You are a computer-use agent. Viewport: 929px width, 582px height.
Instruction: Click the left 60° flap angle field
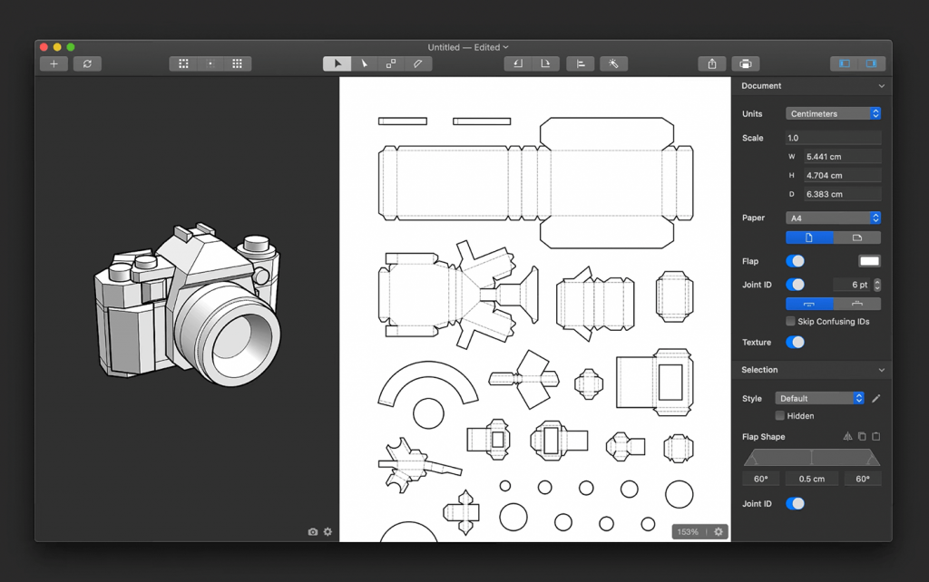(761, 479)
